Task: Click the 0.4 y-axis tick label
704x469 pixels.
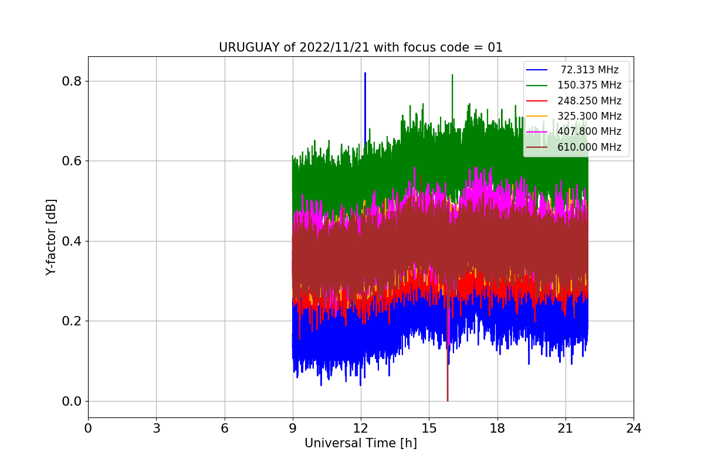Action: tap(72, 241)
